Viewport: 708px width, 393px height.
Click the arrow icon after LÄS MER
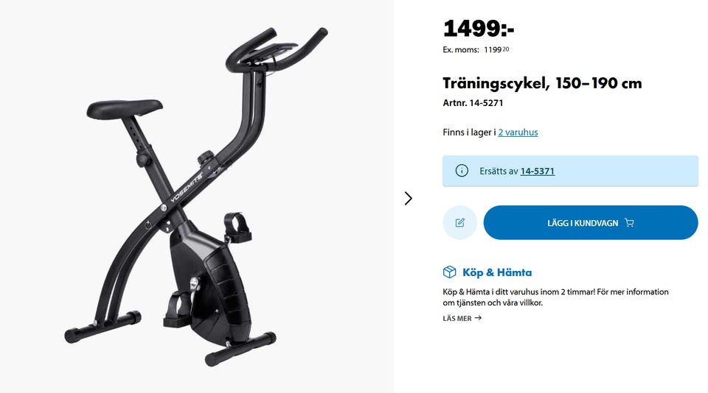[x=478, y=318]
